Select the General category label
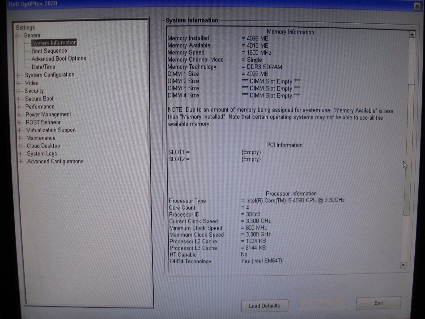The image size is (425, 319). (32, 35)
